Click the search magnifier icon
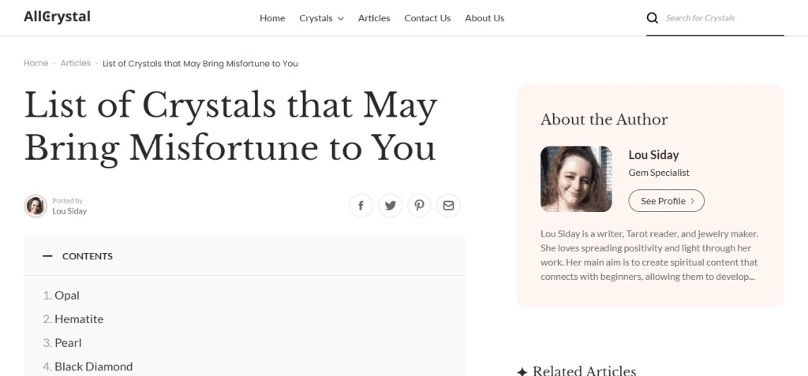Viewport: 808px width, 376px height. [652, 18]
